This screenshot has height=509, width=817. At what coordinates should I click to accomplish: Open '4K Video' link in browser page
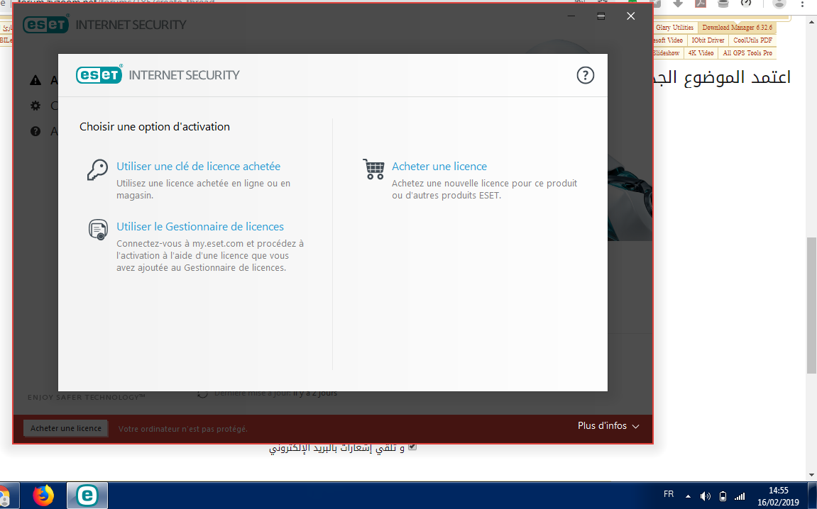(x=701, y=53)
